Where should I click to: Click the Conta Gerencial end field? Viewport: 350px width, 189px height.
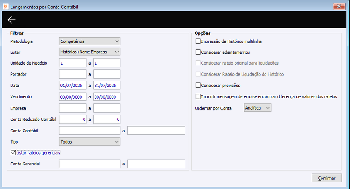point(156,164)
